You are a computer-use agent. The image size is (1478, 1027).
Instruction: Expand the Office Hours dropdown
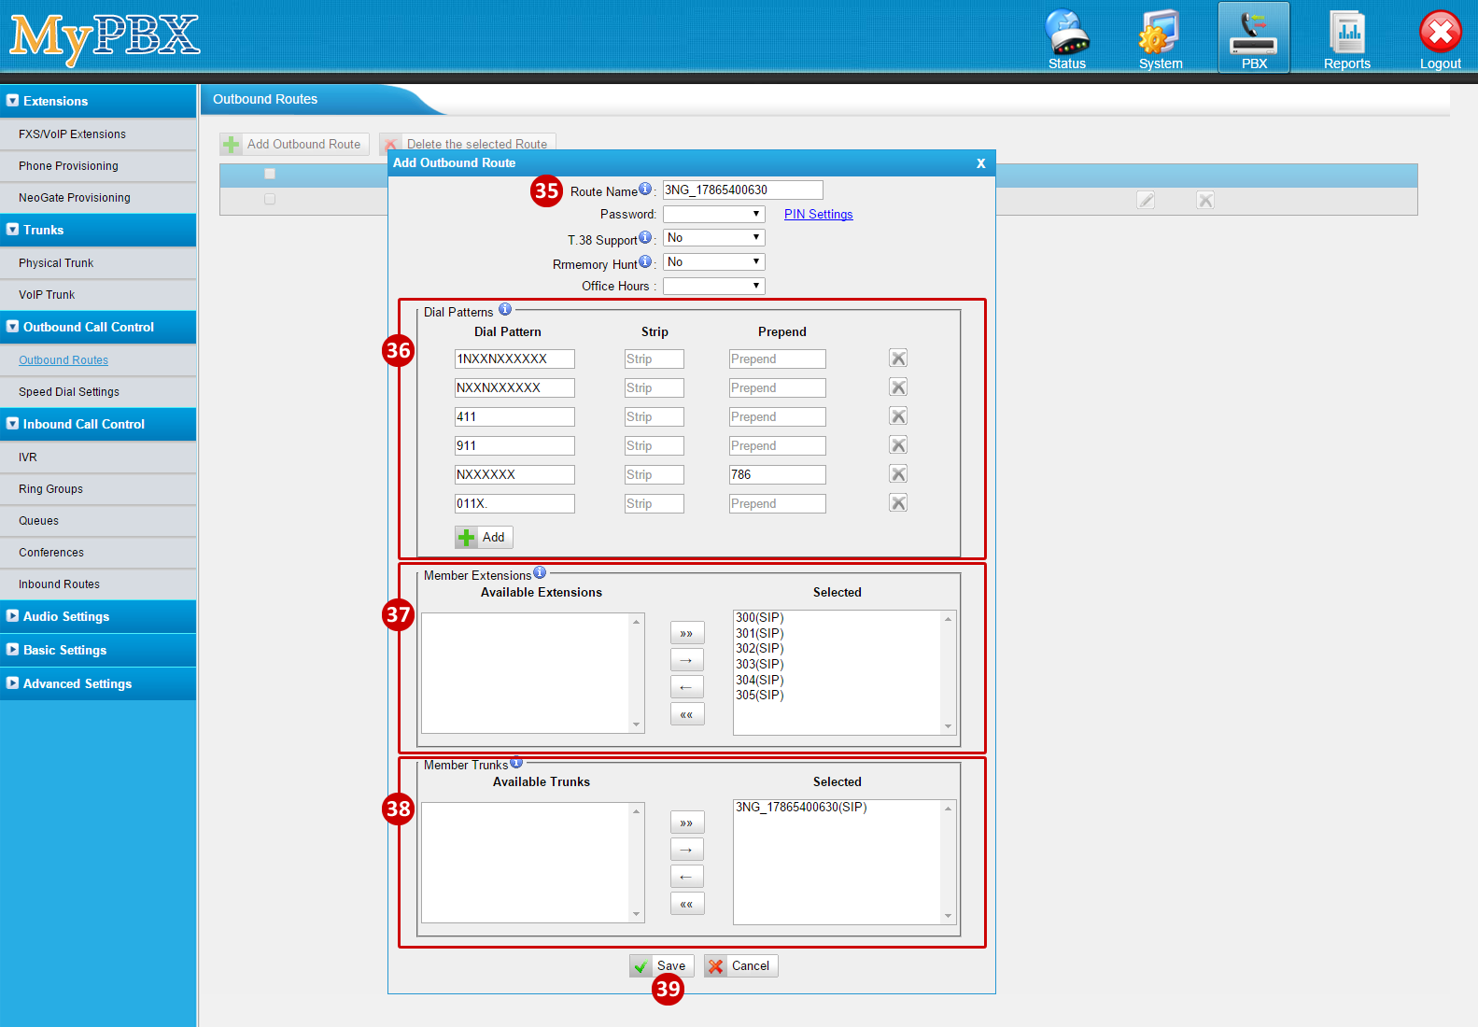pos(713,286)
